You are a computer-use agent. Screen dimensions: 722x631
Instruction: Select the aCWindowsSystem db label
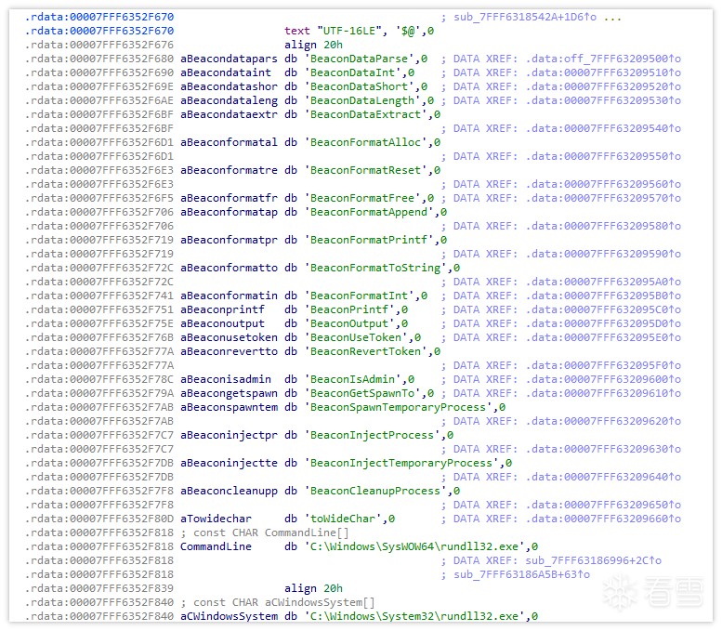pyautogui.click(x=229, y=616)
